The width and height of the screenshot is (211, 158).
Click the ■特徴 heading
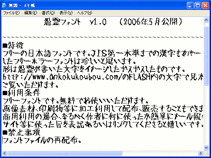(x=13, y=45)
